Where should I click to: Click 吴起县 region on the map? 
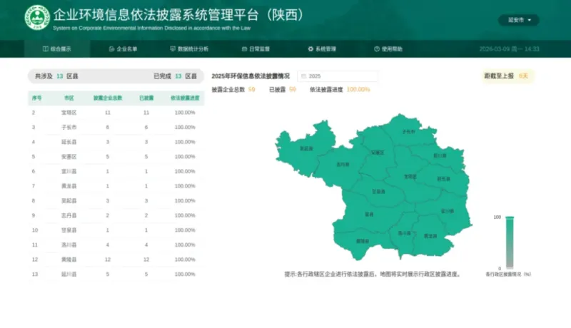(x=306, y=148)
